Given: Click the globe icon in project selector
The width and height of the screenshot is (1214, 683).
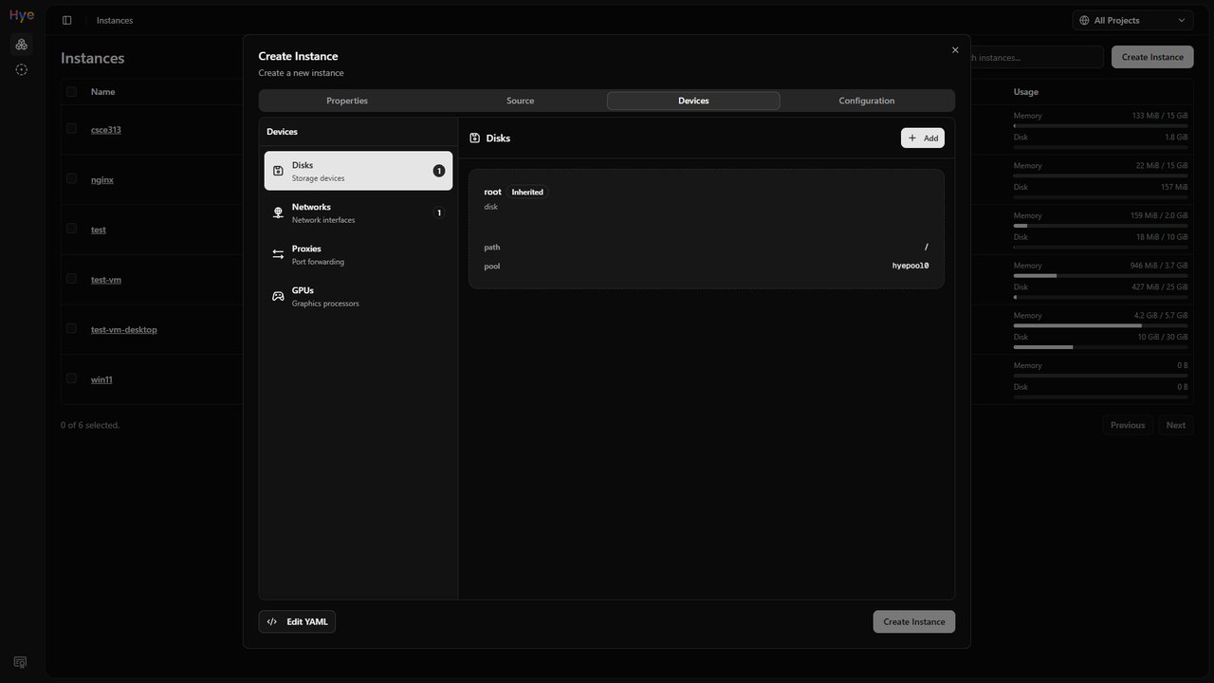Looking at the screenshot, I should [x=1084, y=20].
